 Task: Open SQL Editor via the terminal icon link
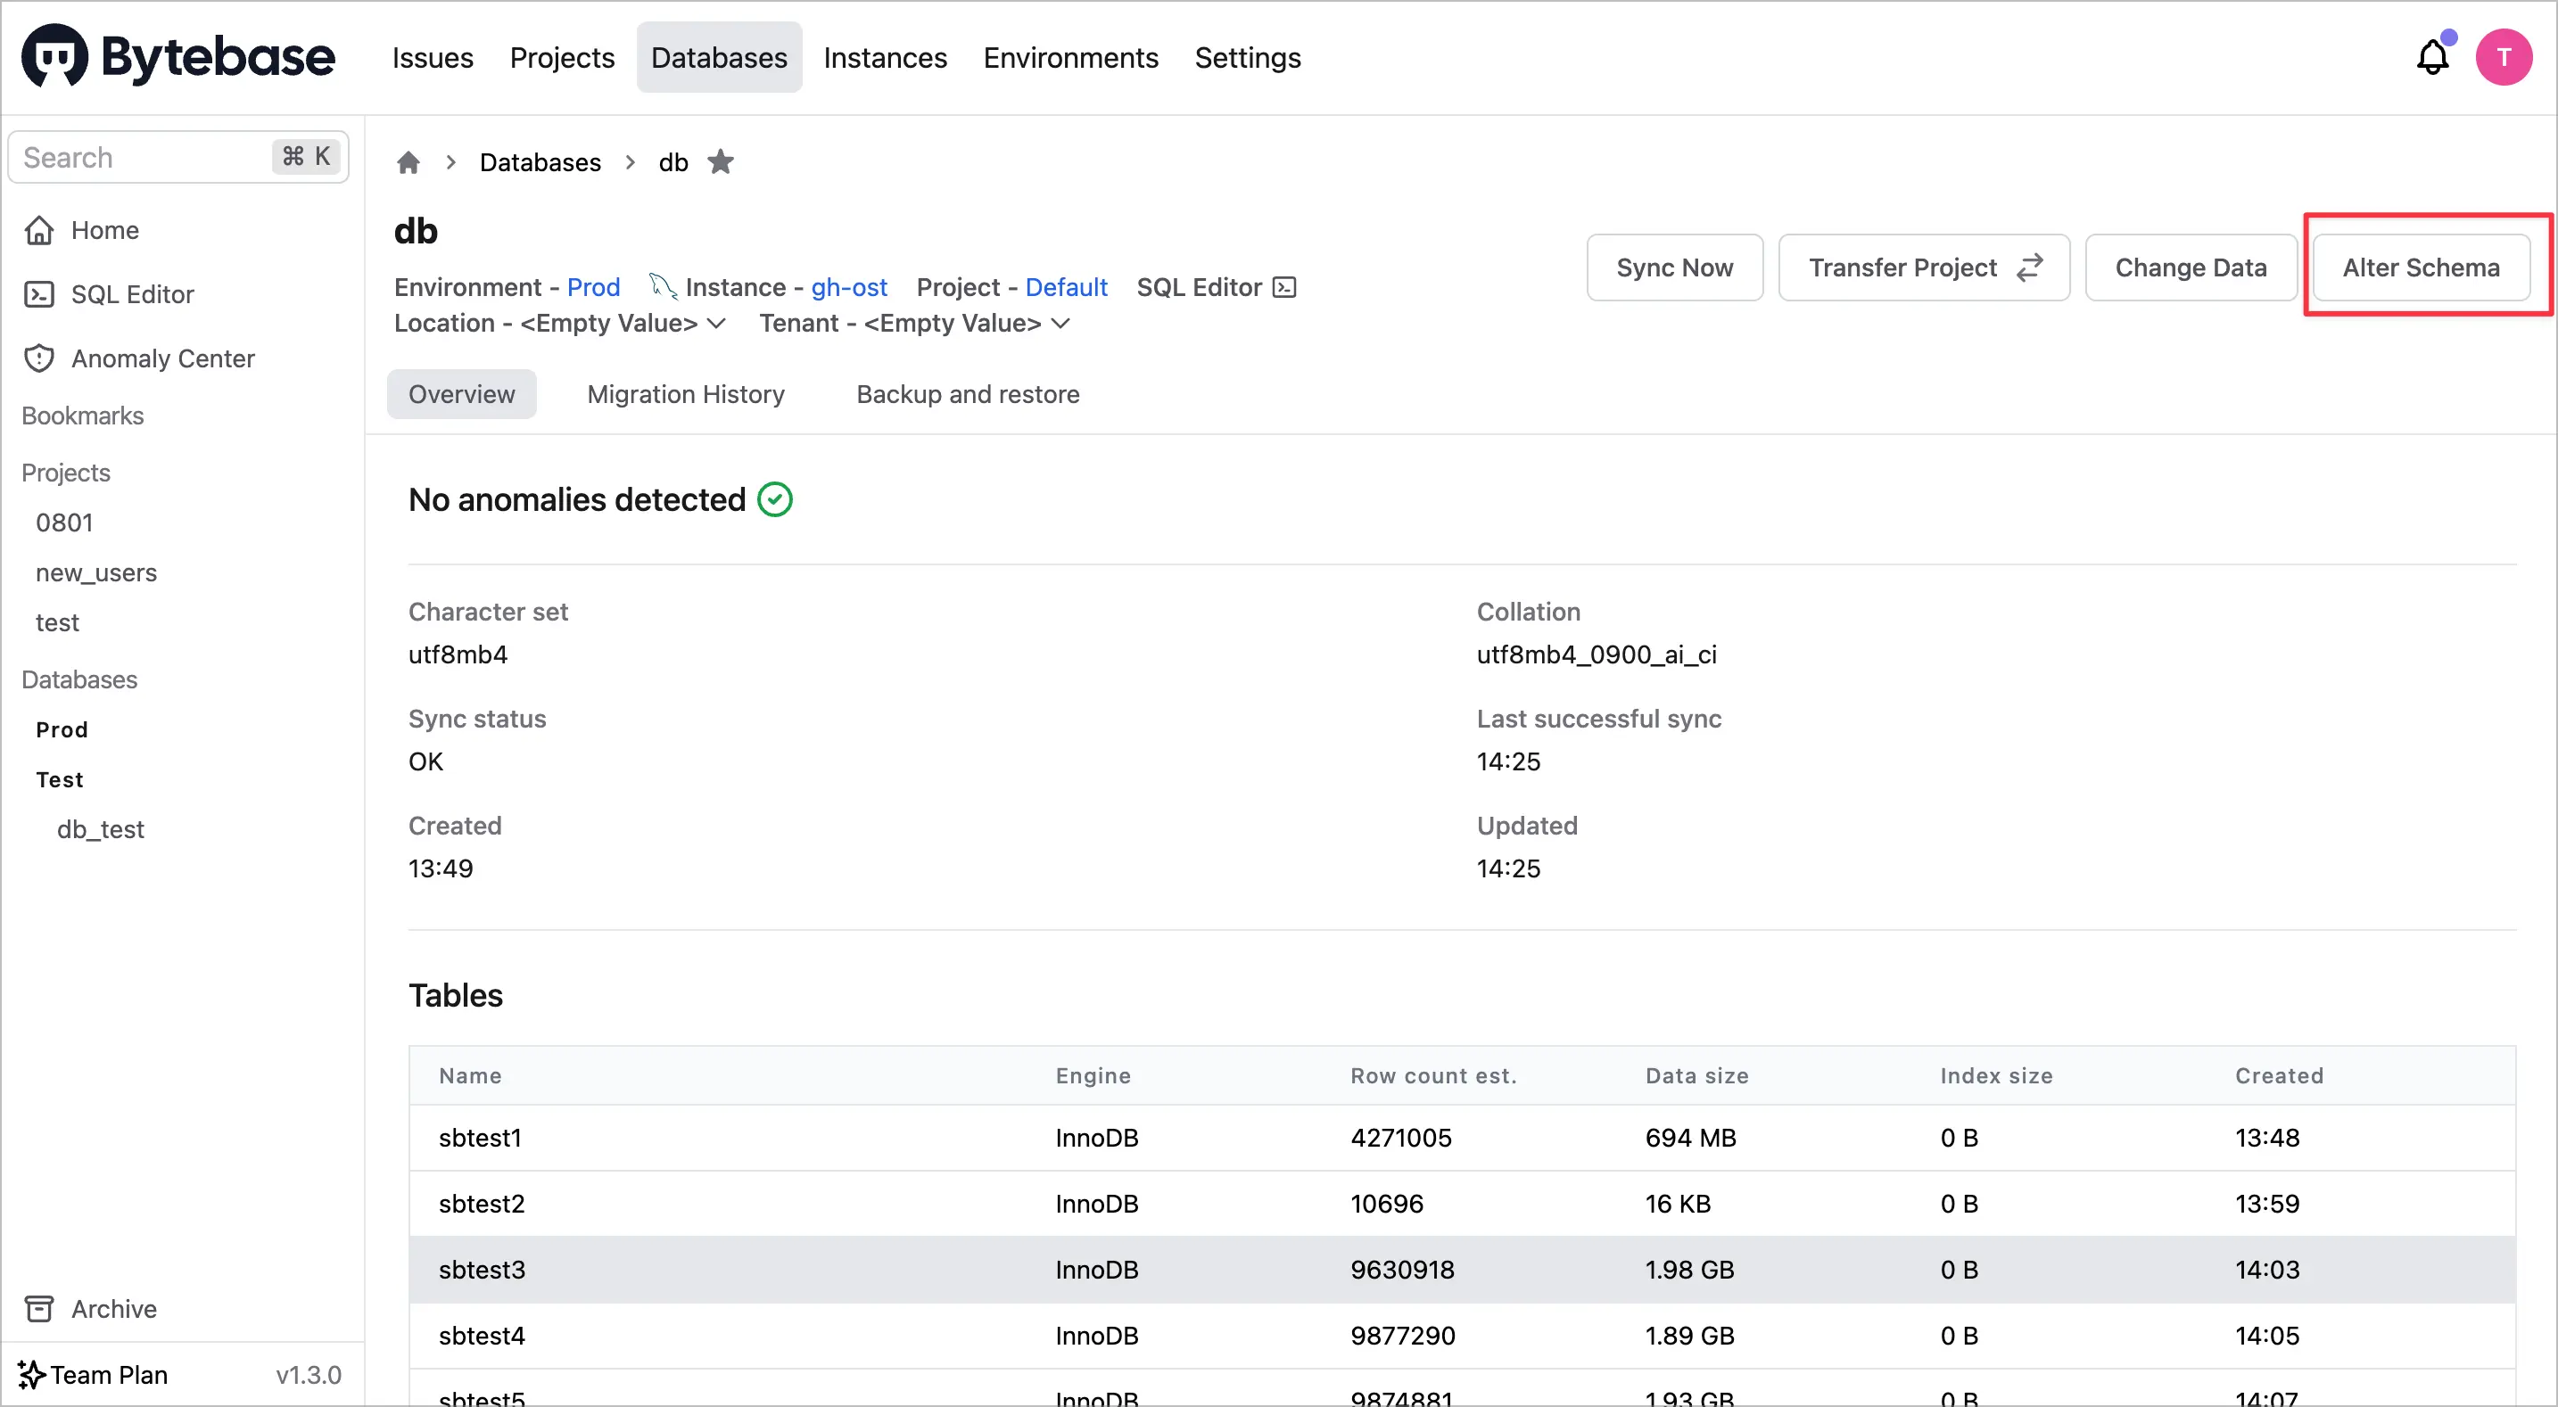(x=1284, y=287)
